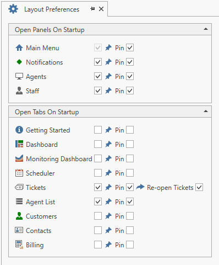Click the Re-open Tickets arrow icon
This screenshot has width=219, height=265.
click(x=140, y=187)
